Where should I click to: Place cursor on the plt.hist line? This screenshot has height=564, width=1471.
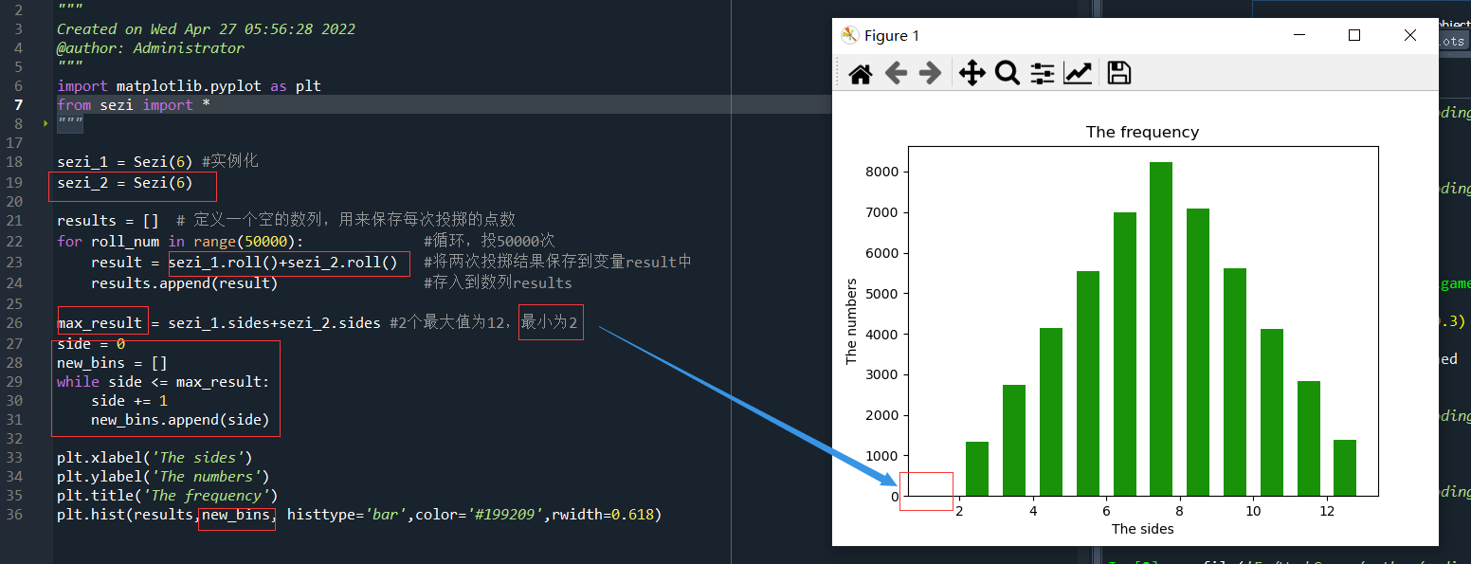tap(358, 515)
